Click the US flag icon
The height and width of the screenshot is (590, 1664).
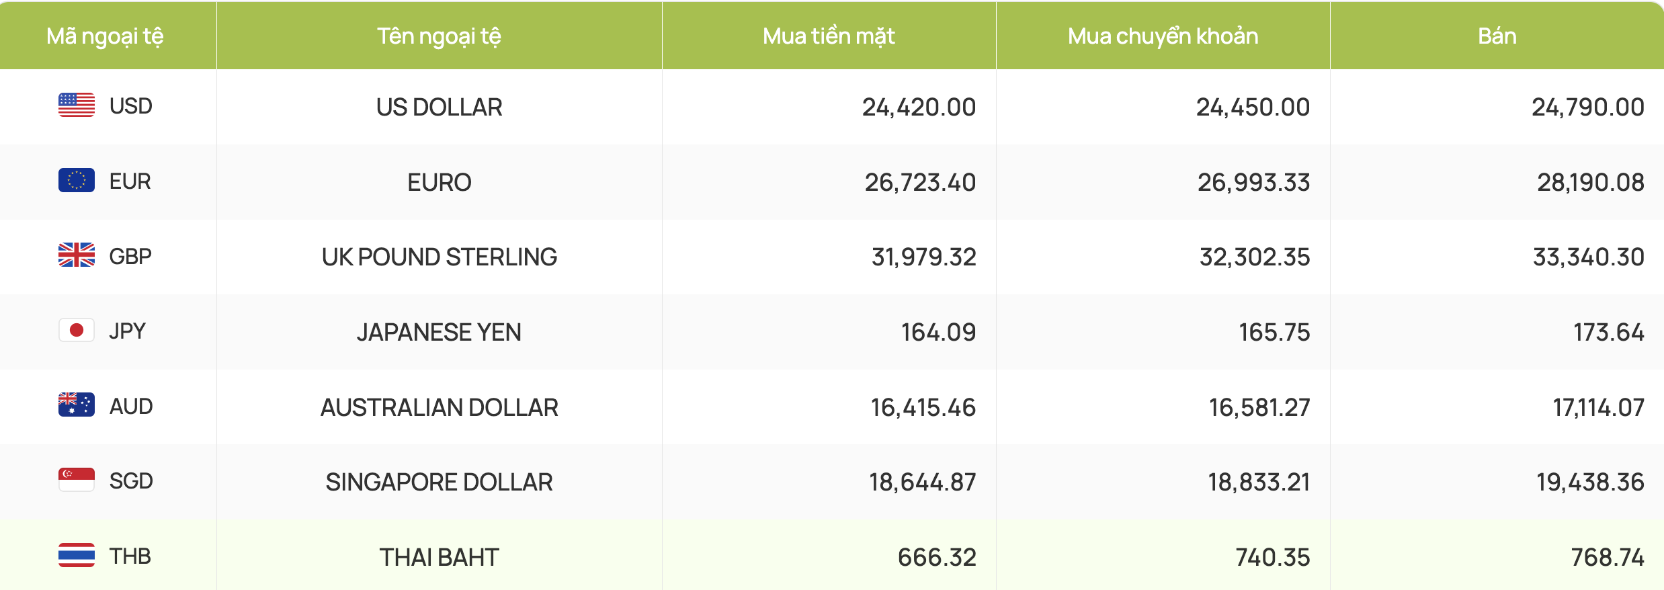coord(77,105)
